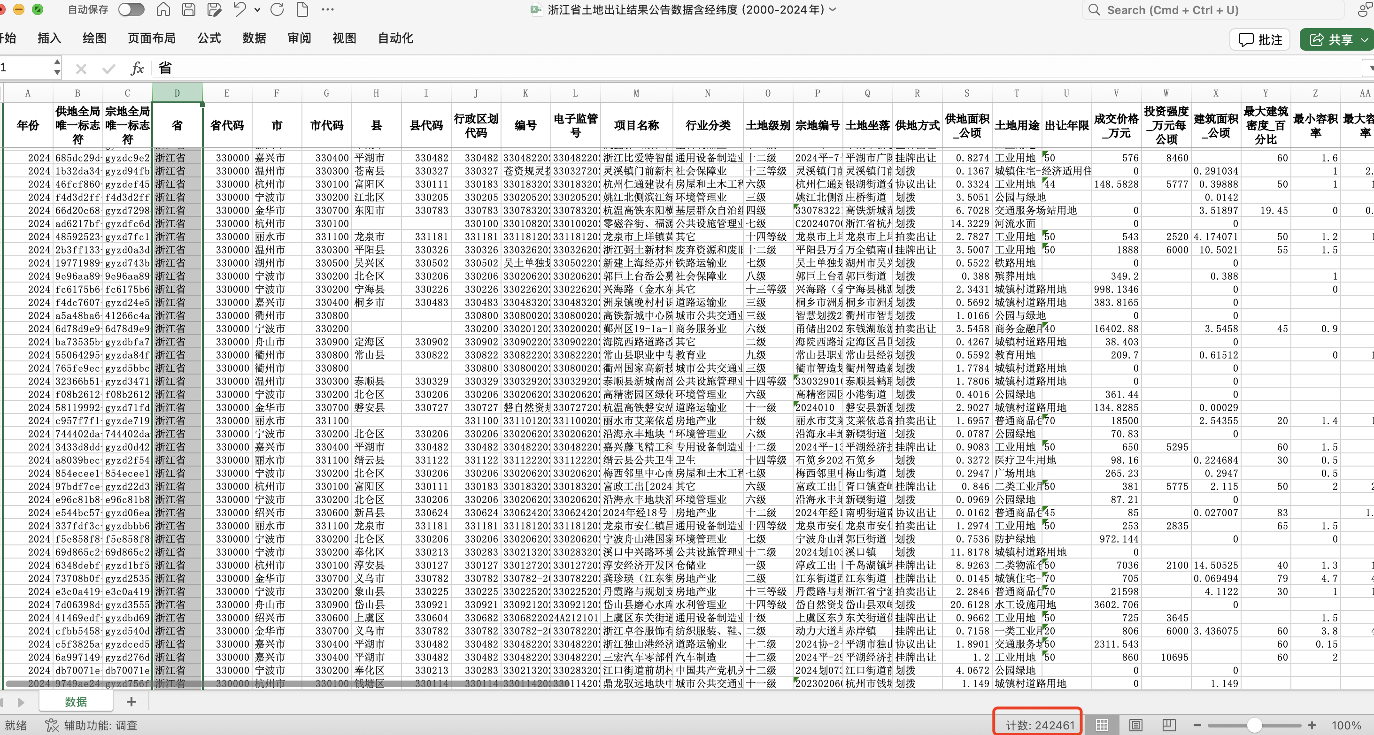1374x735 pixels.
Task: Click the New blank document icon
Action: click(302, 9)
